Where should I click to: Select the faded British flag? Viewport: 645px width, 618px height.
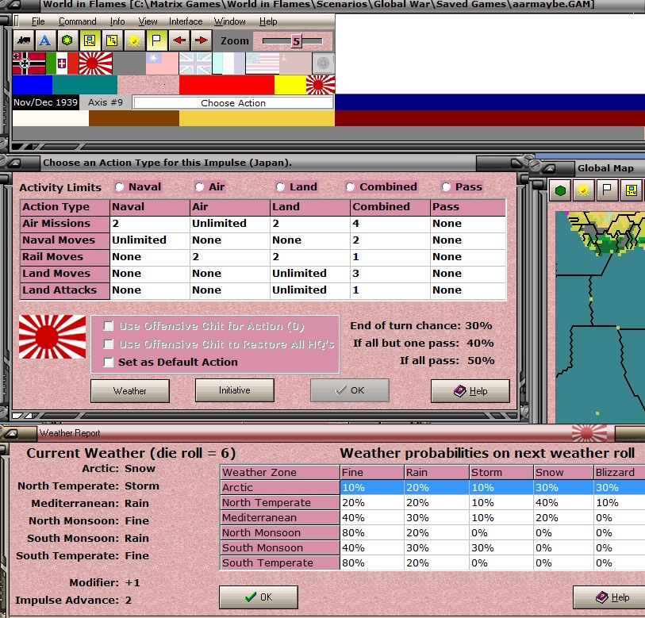pyautogui.click(x=195, y=63)
